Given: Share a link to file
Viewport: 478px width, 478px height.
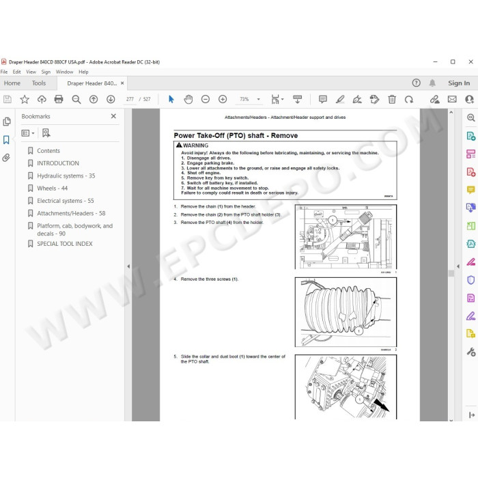Looking at the screenshot, I should click(x=435, y=100).
